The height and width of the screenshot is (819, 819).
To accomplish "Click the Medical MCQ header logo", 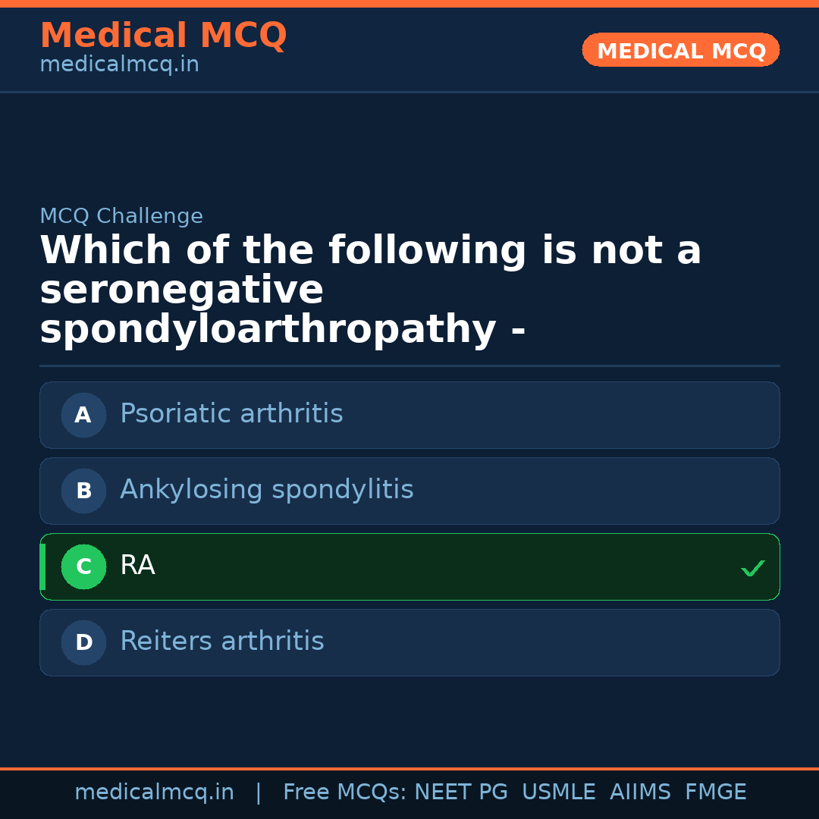I will pos(163,36).
